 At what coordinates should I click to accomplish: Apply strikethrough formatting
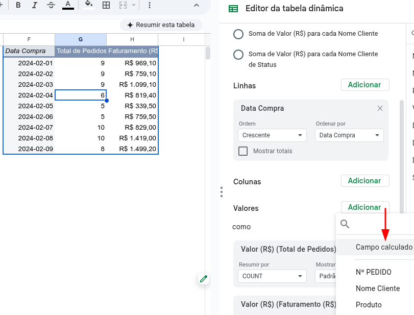pos(51,5)
